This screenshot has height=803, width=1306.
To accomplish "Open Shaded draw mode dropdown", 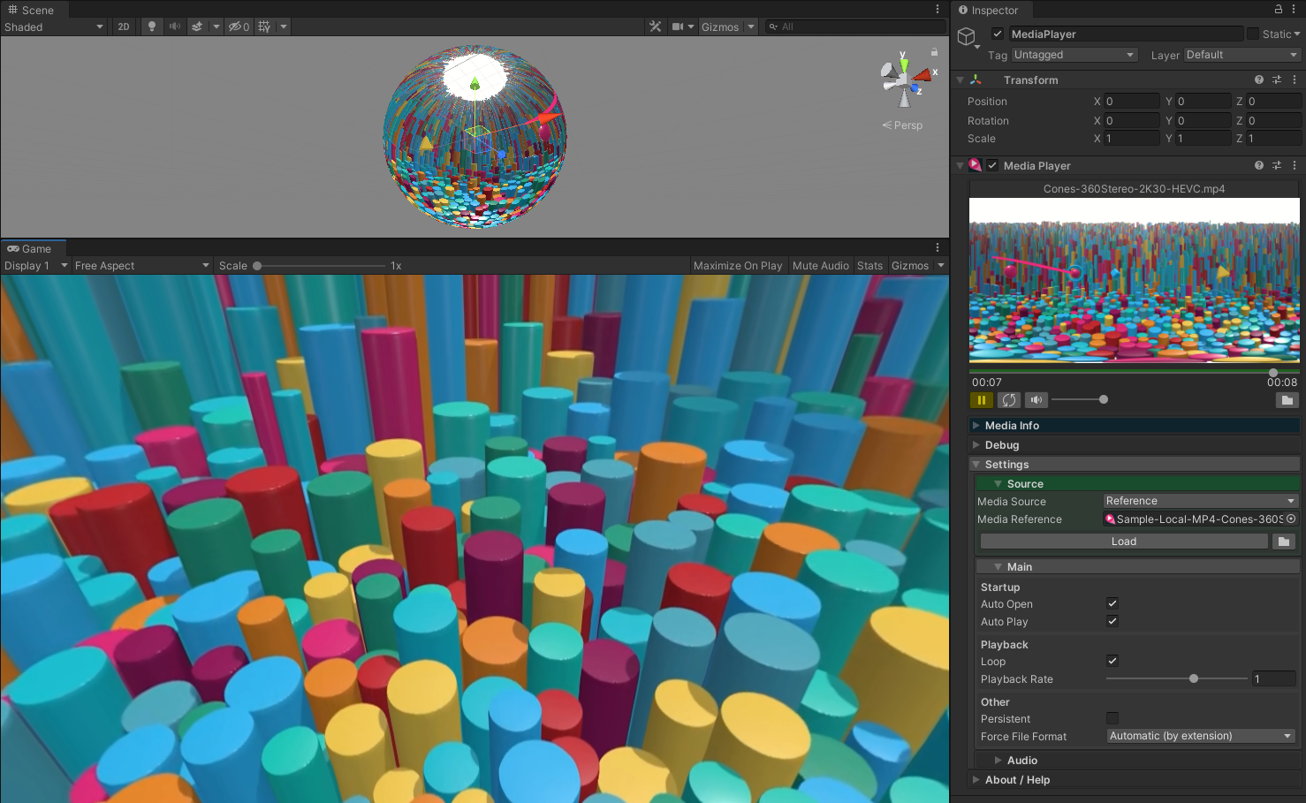I will [54, 27].
